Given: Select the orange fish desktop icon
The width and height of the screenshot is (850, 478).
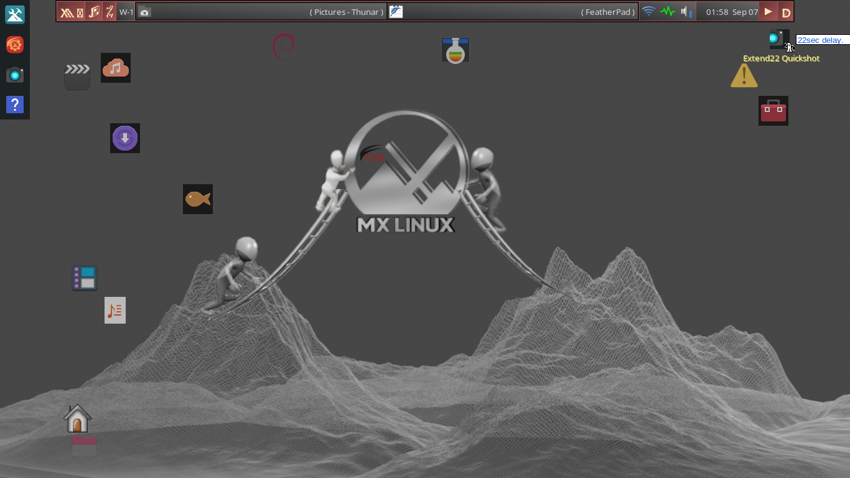Looking at the screenshot, I should pos(198,199).
